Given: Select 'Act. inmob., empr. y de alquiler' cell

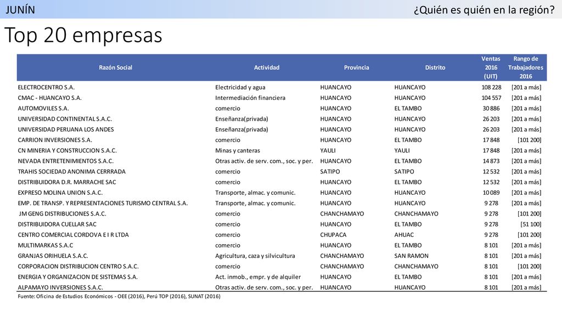Looking at the screenshot, I should pos(258,277).
